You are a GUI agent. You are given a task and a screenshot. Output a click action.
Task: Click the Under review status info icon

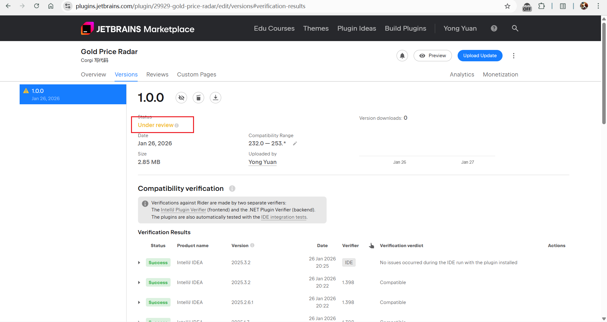coord(177,125)
